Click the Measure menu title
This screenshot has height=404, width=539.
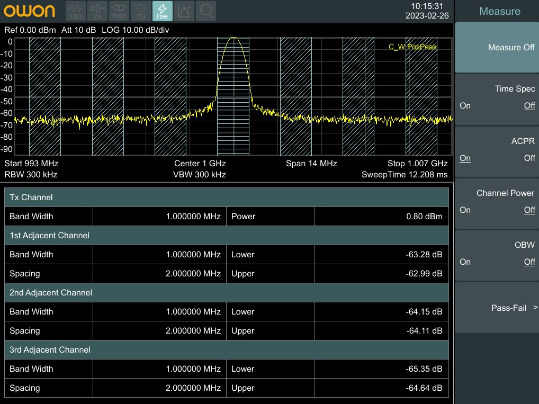[499, 11]
